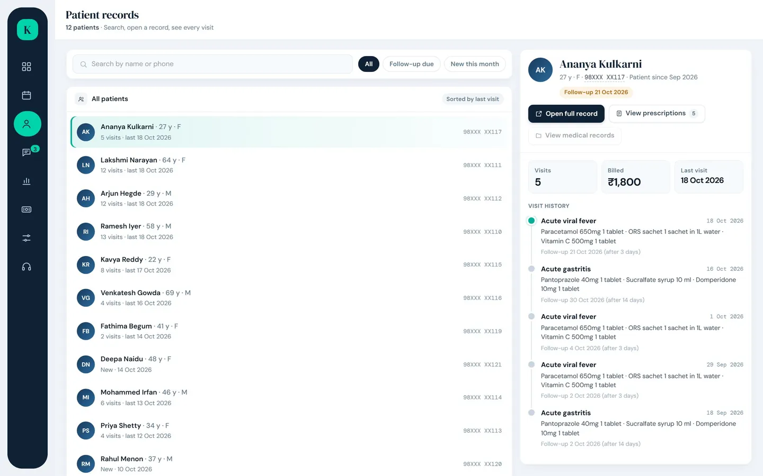Click the magnifier icon in the search box
This screenshot has width=763, height=476.
[83, 64]
